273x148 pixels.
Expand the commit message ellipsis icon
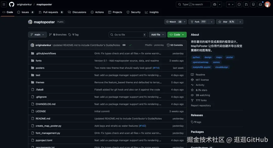[x=124, y=45]
